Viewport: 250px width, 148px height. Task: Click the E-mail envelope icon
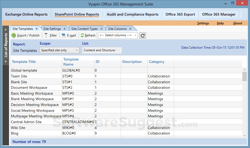tap(63, 35)
